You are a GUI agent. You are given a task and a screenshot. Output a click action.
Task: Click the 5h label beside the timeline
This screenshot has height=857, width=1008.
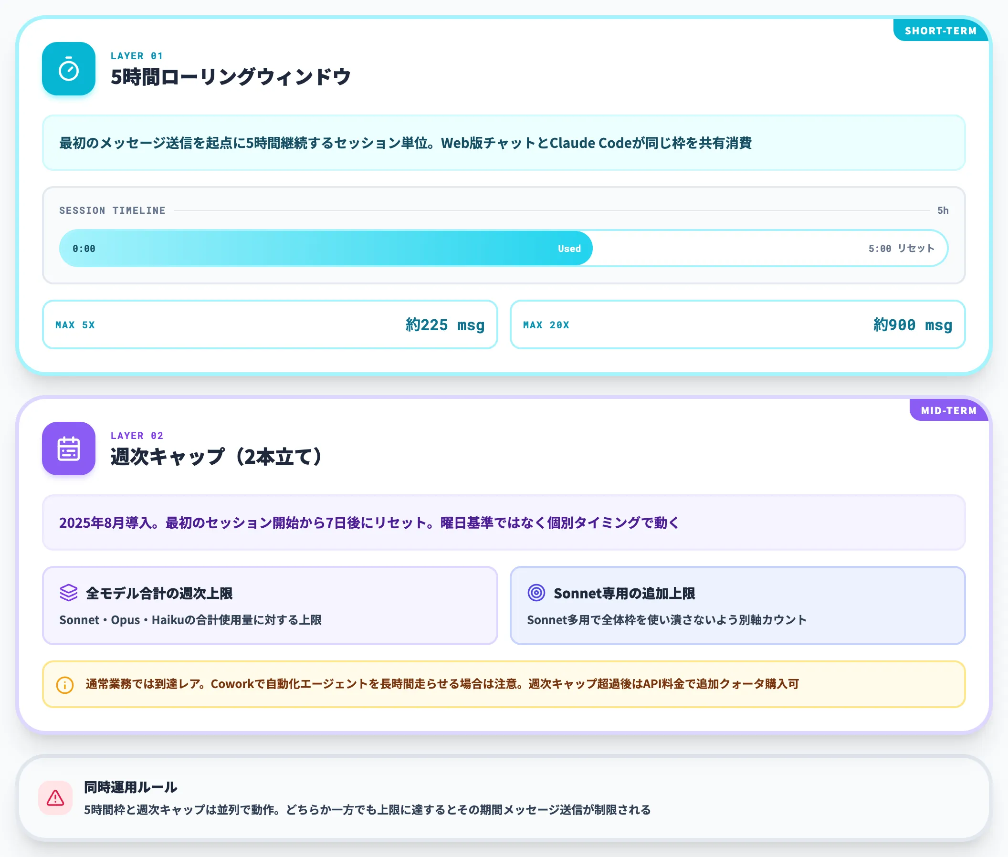pyautogui.click(x=943, y=210)
